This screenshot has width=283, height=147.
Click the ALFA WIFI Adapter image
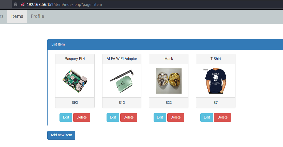pos(122,81)
